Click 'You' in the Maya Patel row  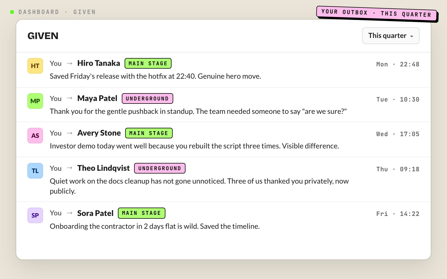[x=56, y=99]
